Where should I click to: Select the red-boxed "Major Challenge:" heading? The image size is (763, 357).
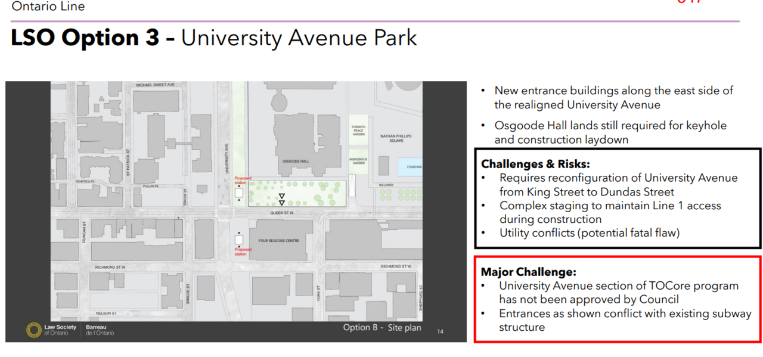pos(529,272)
